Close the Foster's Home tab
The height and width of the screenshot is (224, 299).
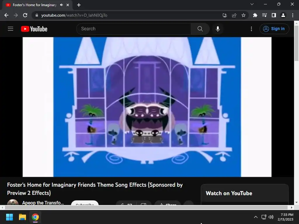(68, 5)
